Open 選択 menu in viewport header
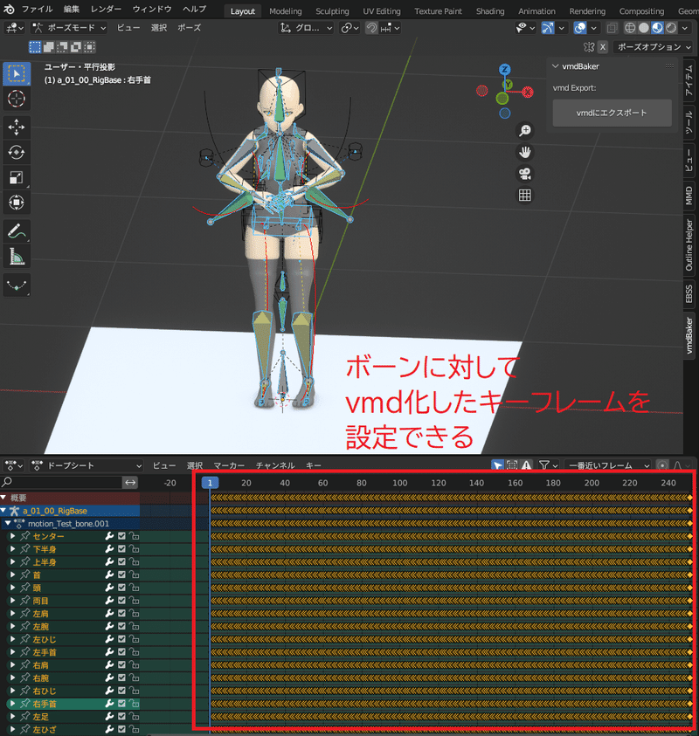699x736 pixels. coord(159,28)
